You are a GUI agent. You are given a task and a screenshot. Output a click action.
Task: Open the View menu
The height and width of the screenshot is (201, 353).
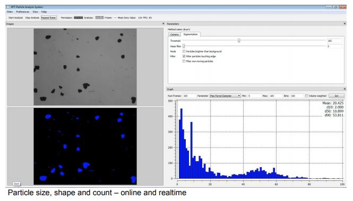(36, 12)
